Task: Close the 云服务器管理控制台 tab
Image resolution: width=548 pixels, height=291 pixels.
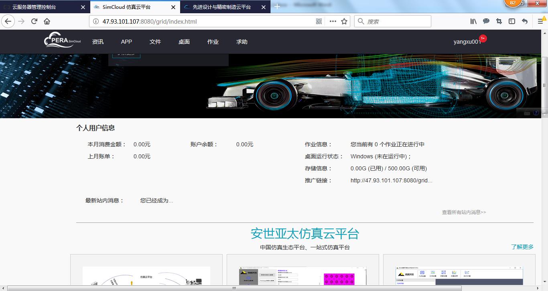Action: [83, 7]
